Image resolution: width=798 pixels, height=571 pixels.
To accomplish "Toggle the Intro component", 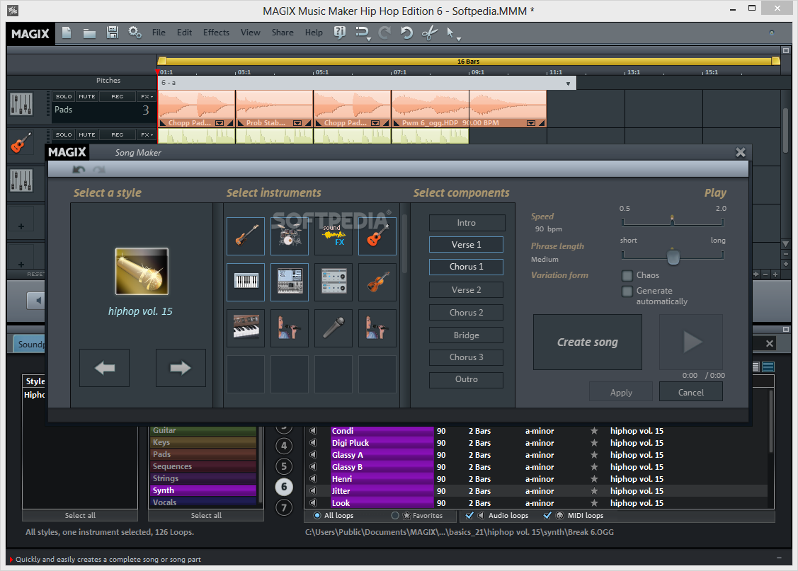I will point(466,223).
